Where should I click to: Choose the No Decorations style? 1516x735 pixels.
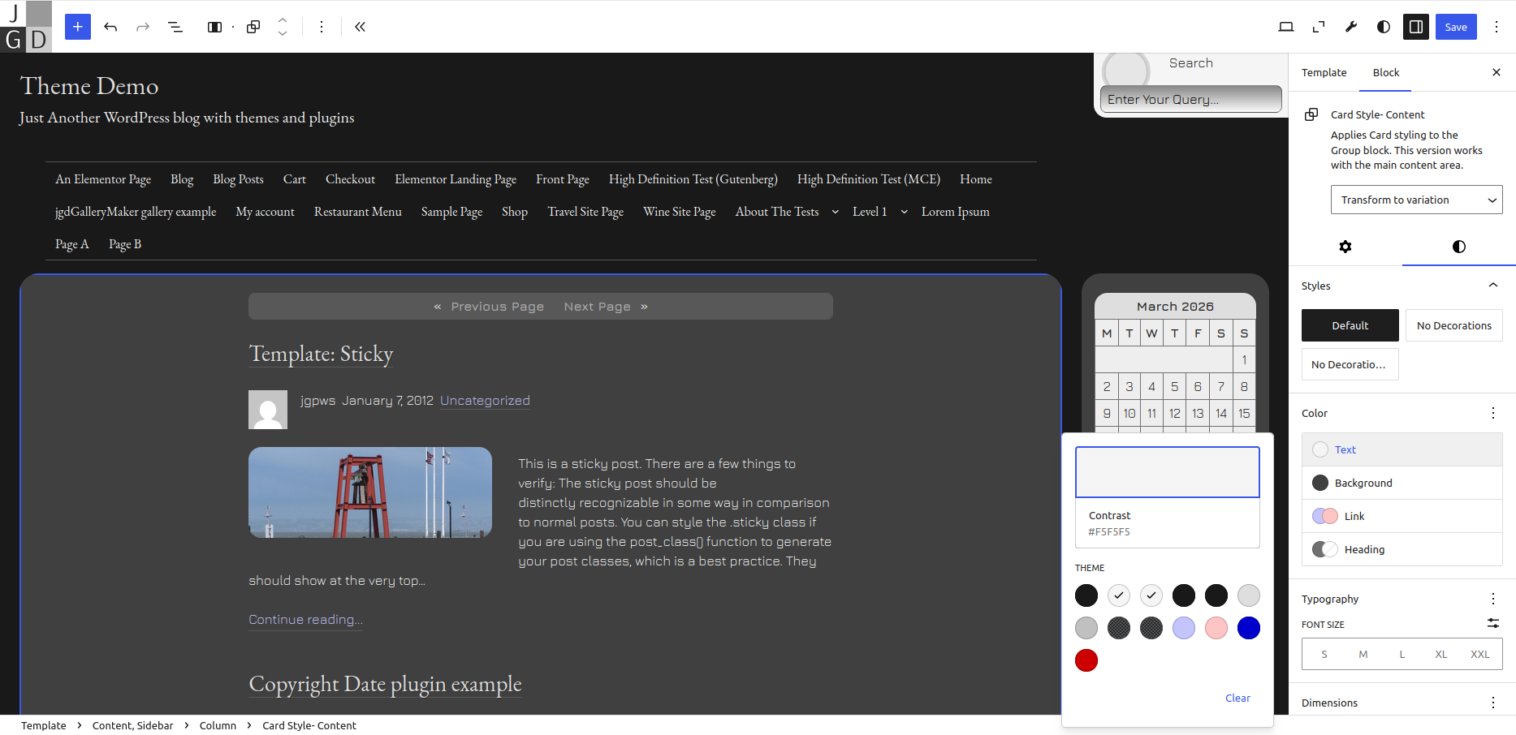[x=1453, y=325]
